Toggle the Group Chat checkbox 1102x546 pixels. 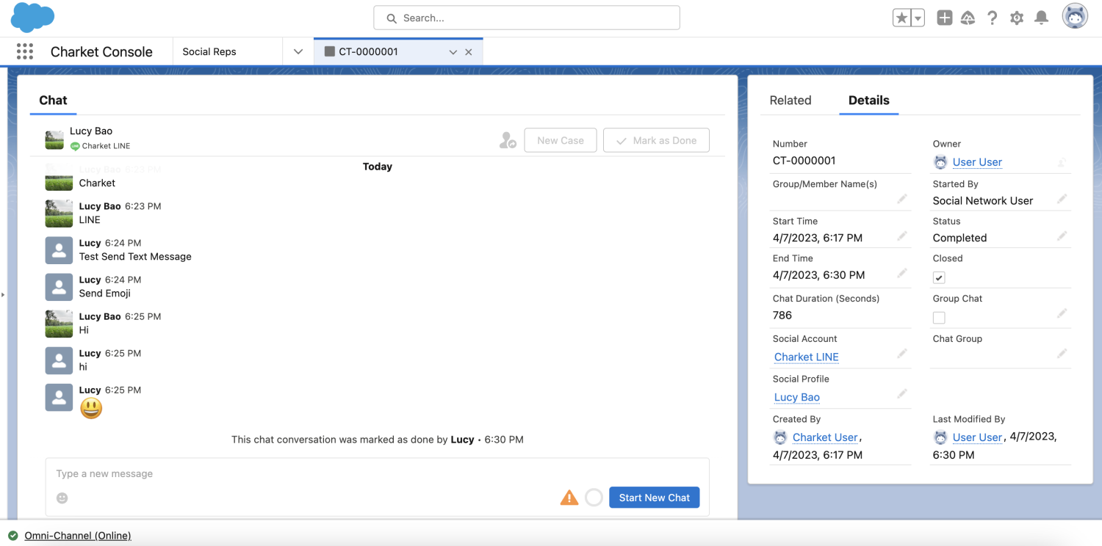[939, 318]
